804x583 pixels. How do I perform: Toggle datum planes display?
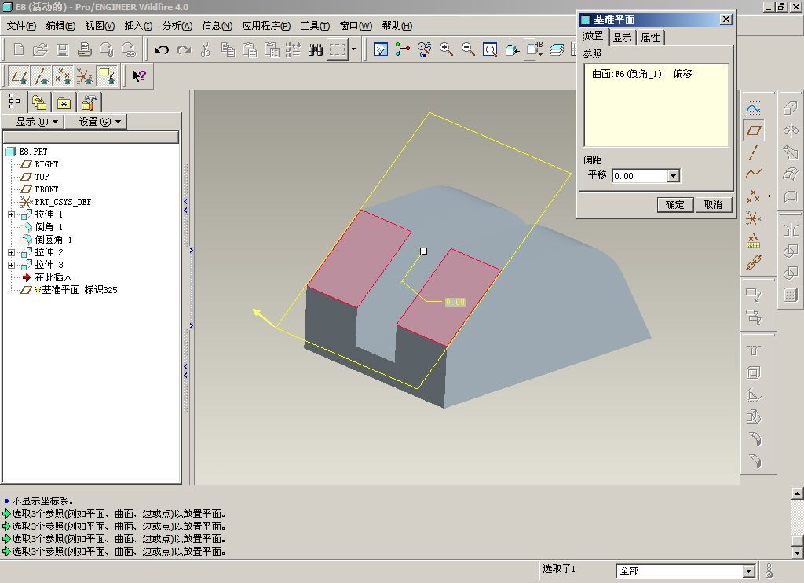(20, 76)
